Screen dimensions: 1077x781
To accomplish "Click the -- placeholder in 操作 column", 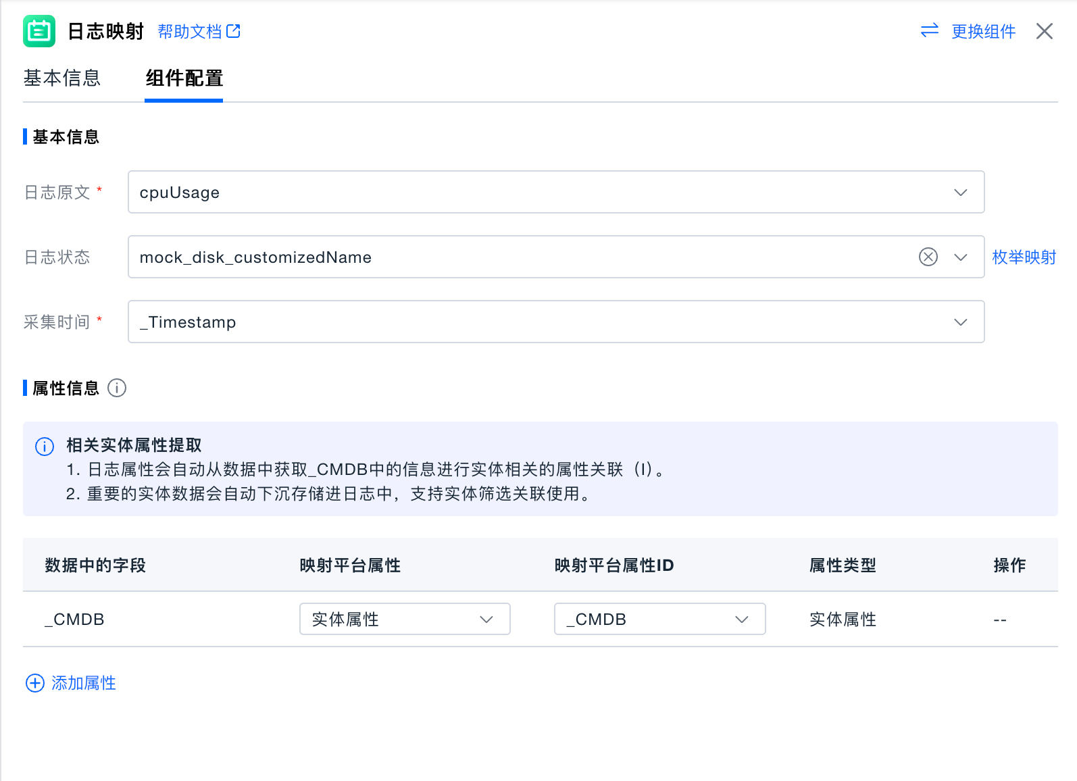I will tap(1000, 620).
